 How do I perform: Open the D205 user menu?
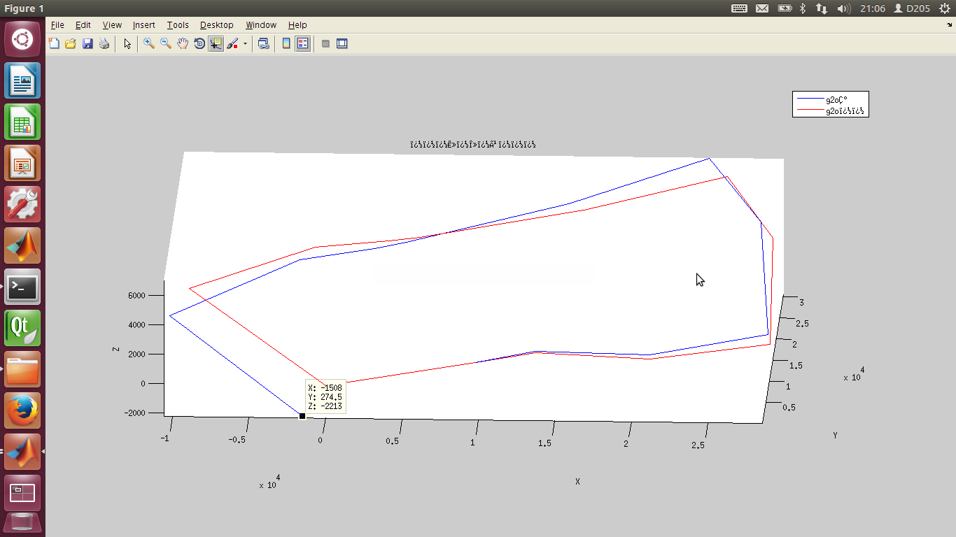tap(912, 8)
